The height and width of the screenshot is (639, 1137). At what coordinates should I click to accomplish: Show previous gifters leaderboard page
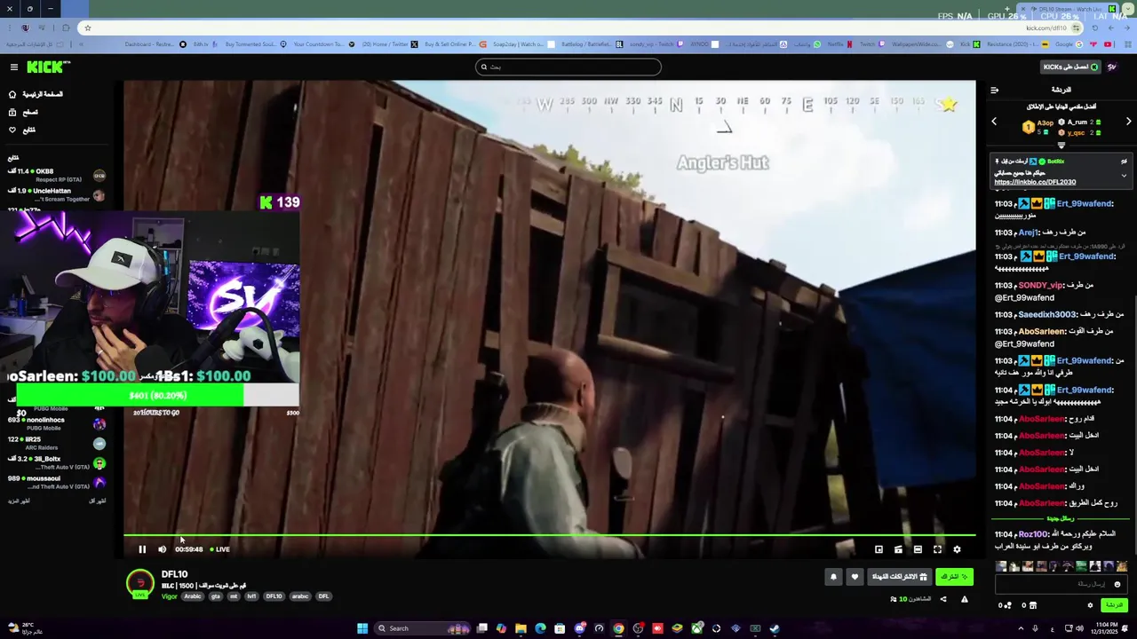click(x=994, y=122)
